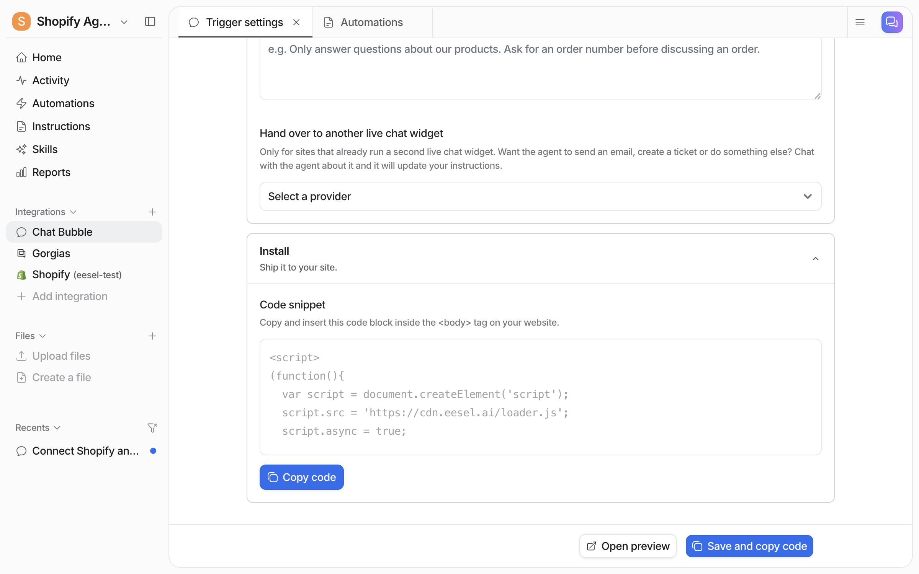Screen dimensions: 919x574
Task: Open Shopify (eesel-test) integration
Action: (x=84, y=275)
